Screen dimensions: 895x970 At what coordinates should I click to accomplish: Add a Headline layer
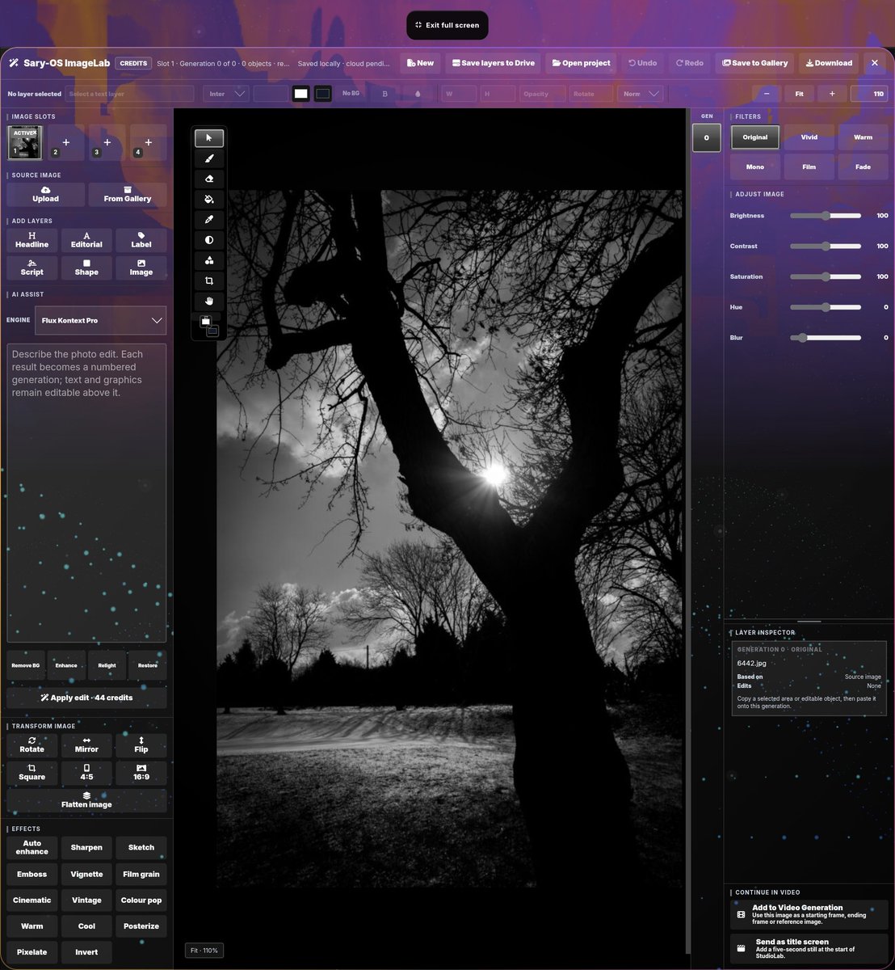click(32, 240)
